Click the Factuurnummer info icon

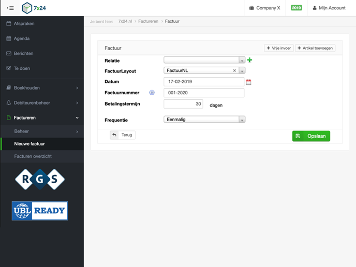(x=152, y=93)
